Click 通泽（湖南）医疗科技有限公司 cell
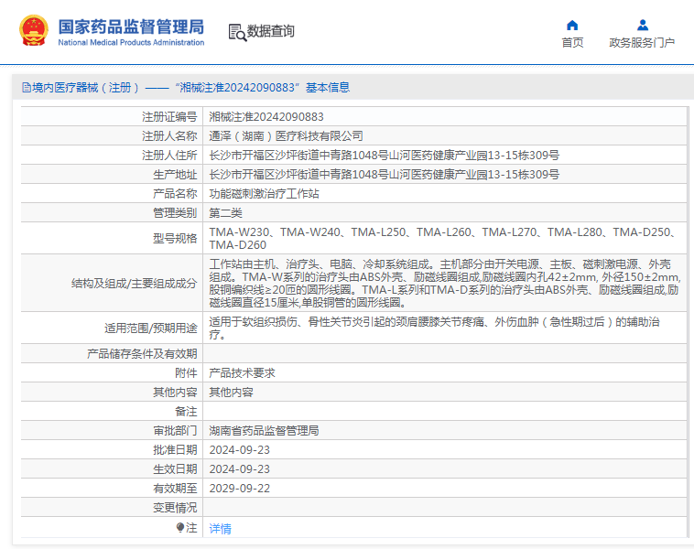The height and width of the screenshot is (549, 694). click(286, 135)
